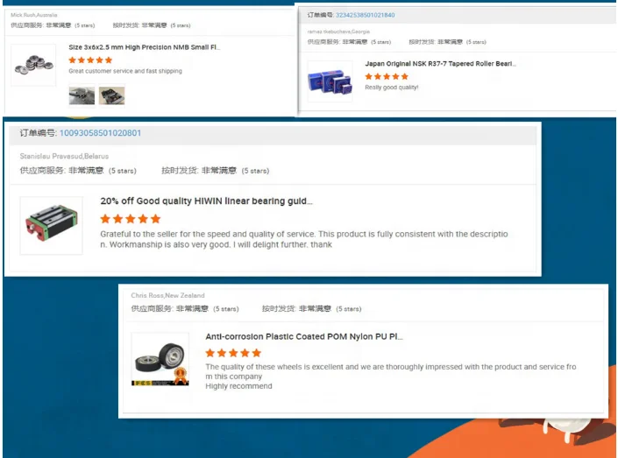Click reviewer name Mick Rush, Australia
Viewport: 618px width, 458px height.
pyautogui.click(x=34, y=15)
